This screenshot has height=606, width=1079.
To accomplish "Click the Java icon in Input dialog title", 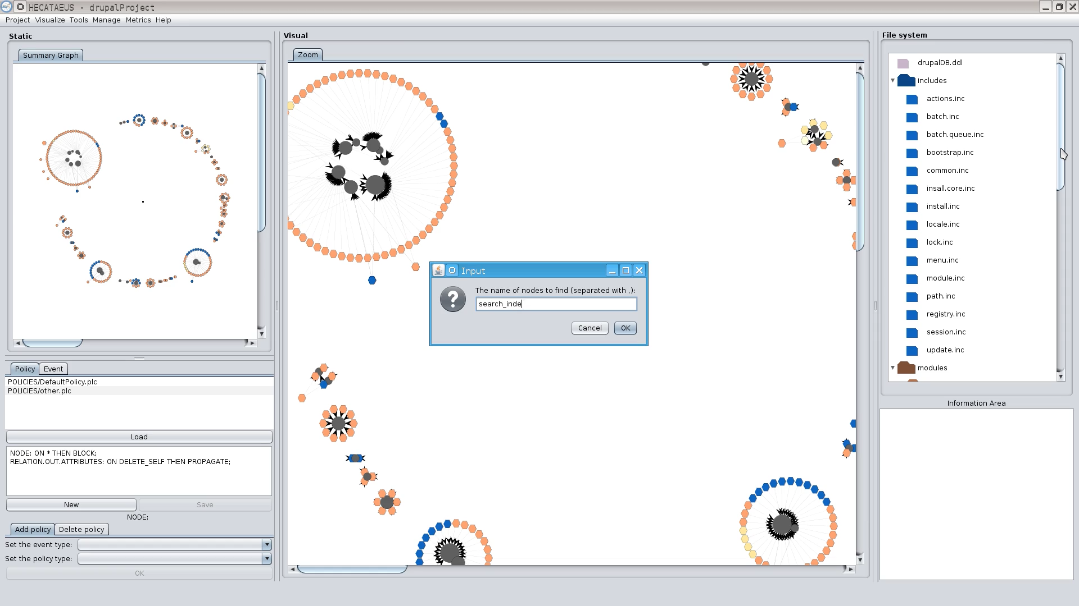I will click(438, 270).
